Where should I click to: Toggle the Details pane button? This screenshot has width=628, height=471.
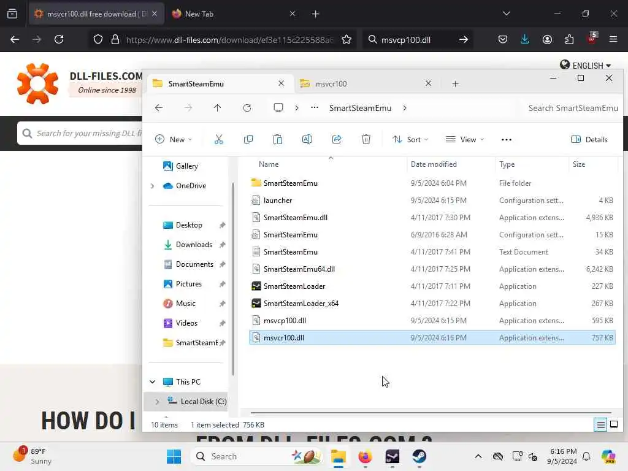589,139
